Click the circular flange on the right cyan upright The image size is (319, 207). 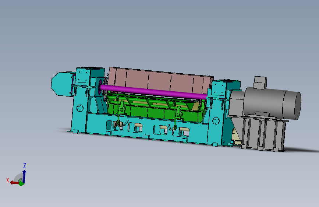point(216,120)
